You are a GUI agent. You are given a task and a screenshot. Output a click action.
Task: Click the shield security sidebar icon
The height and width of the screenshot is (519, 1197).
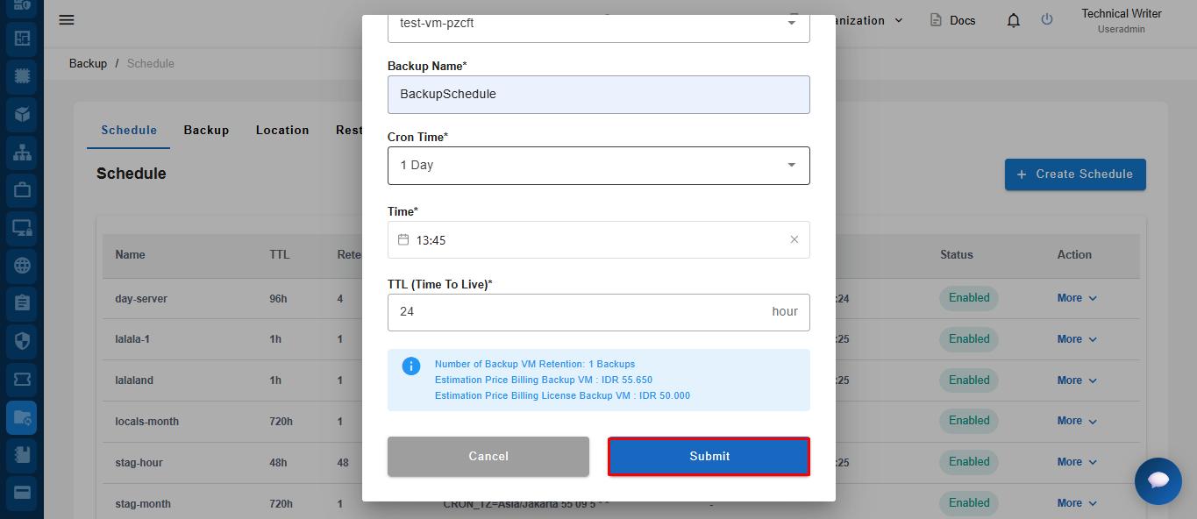[22, 340]
